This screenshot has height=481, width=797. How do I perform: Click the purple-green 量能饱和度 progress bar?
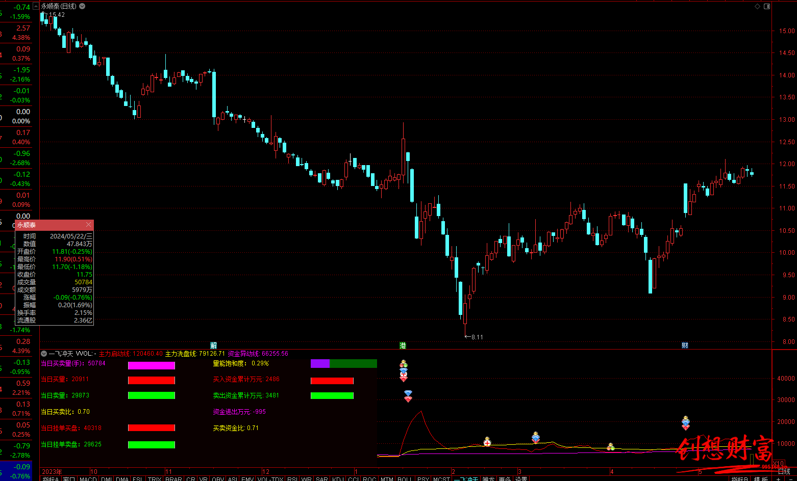click(343, 363)
